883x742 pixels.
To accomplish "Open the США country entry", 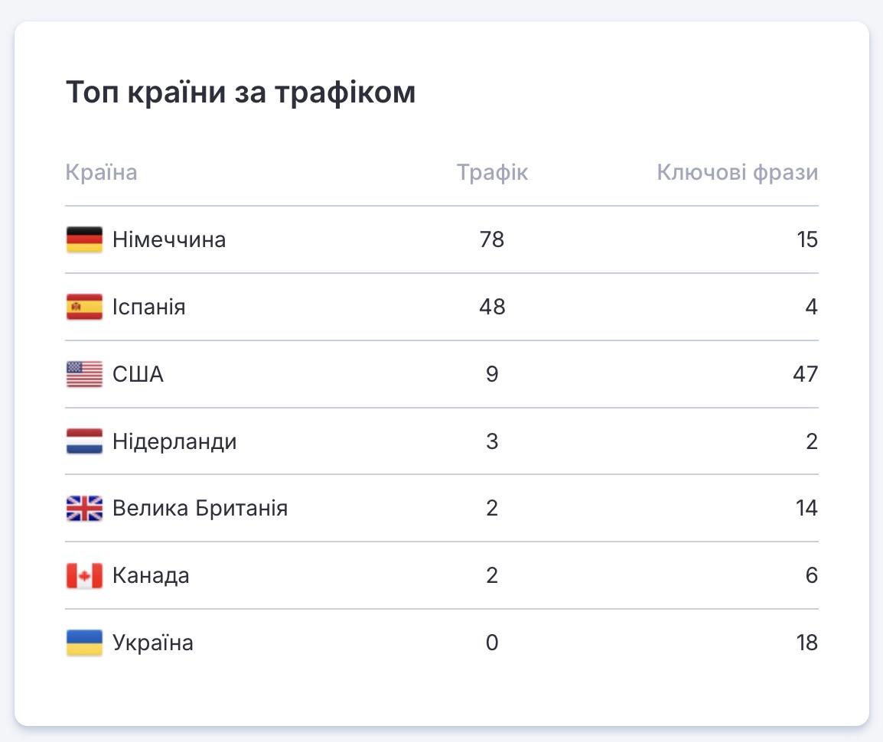I will [138, 375].
